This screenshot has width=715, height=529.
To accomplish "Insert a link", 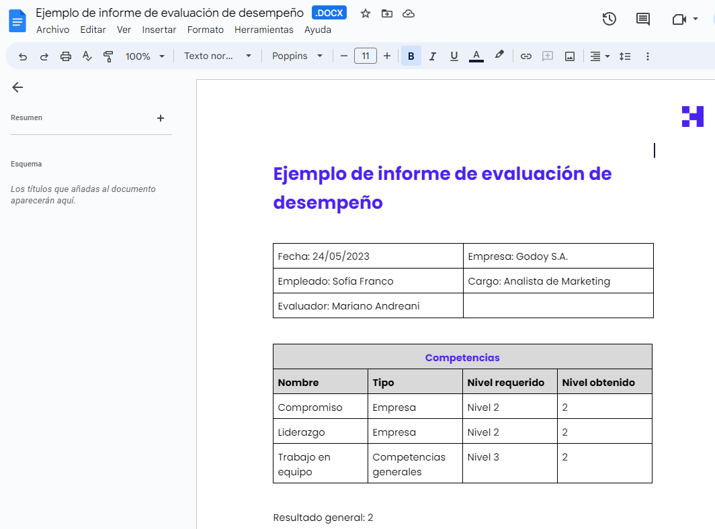I will 526,56.
